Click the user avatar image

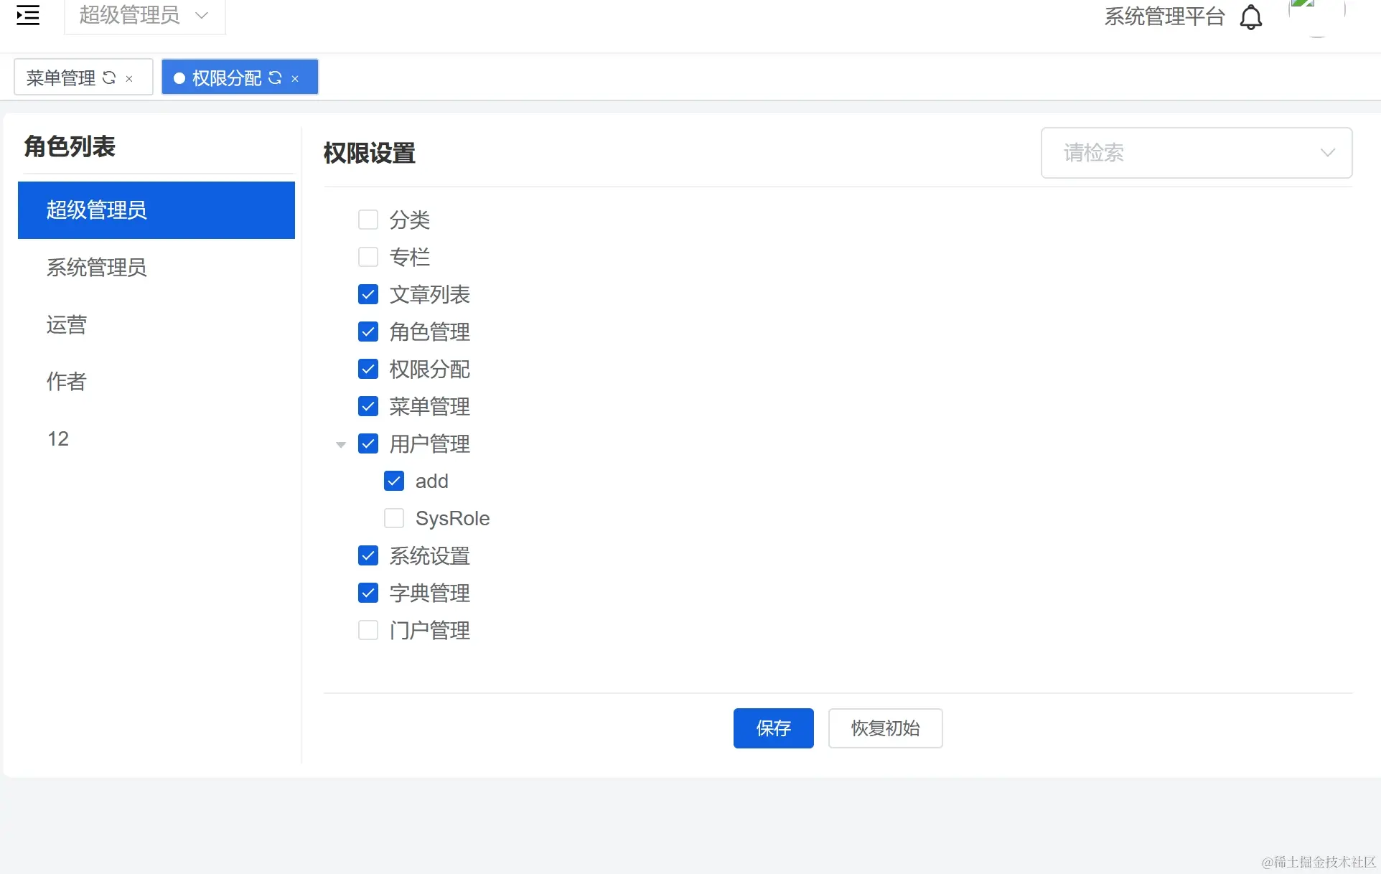(1316, 14)
